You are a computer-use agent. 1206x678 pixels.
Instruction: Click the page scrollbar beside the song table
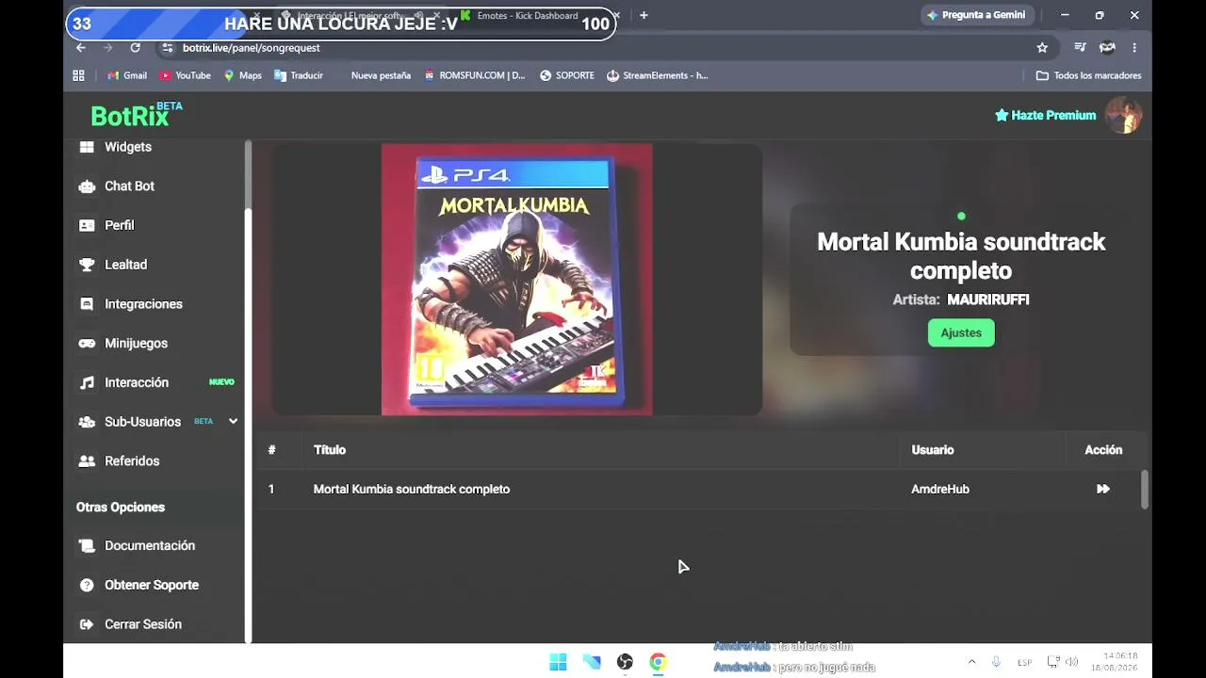(1145, 490)
